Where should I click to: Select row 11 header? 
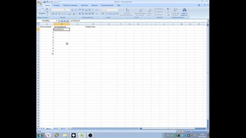tap(38, 54)
